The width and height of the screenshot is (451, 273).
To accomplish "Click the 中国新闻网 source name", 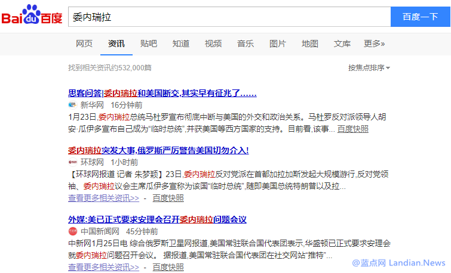I will [x=100, y=231].
